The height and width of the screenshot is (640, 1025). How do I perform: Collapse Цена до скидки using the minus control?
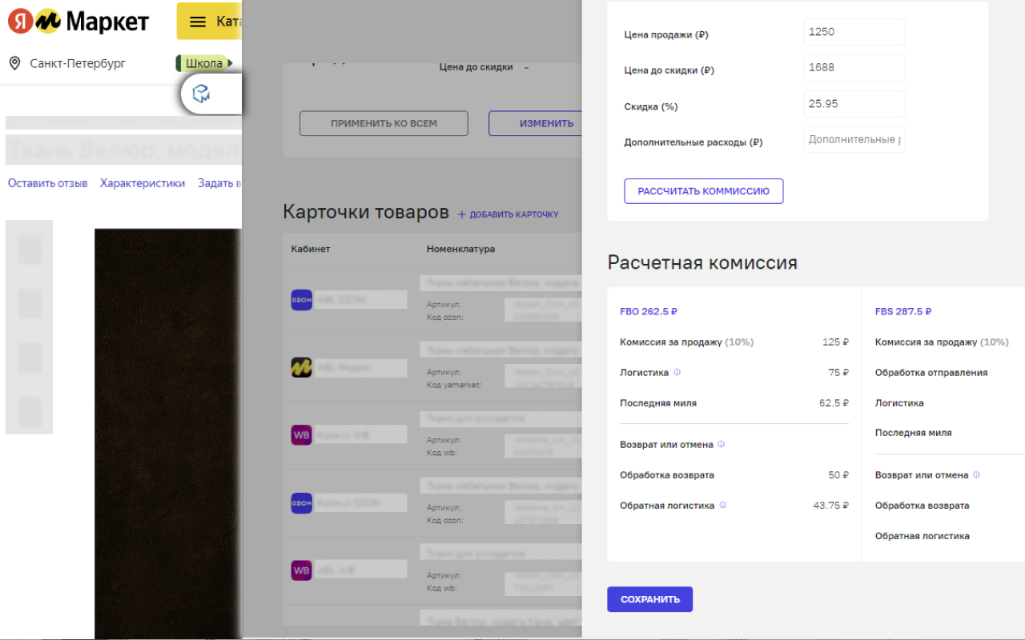(526, 68)
